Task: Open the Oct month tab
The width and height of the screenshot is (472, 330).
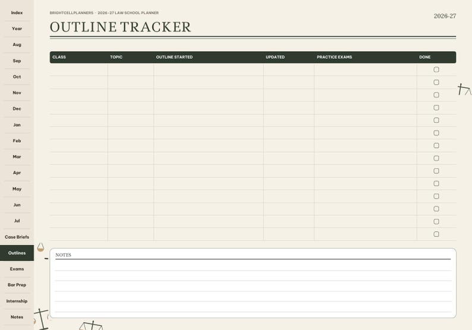Action: (17, 77)
